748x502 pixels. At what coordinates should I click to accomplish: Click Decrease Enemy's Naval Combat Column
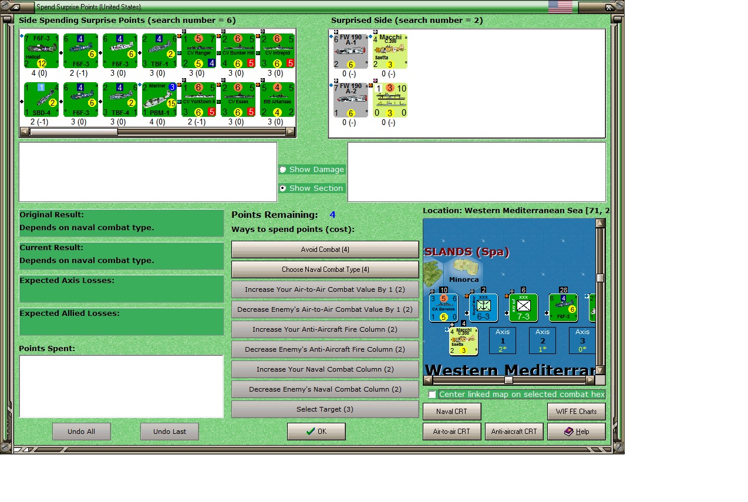click(325, 389)
